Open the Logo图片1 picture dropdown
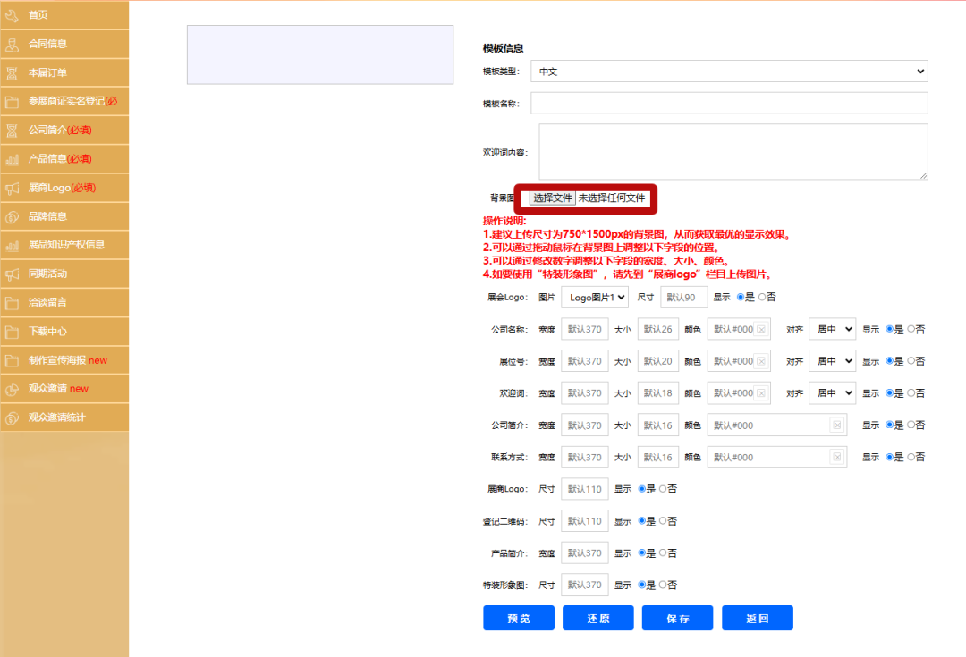Image resolution: width=966 pixels, height=657 pixels. [x=595, y=298]
